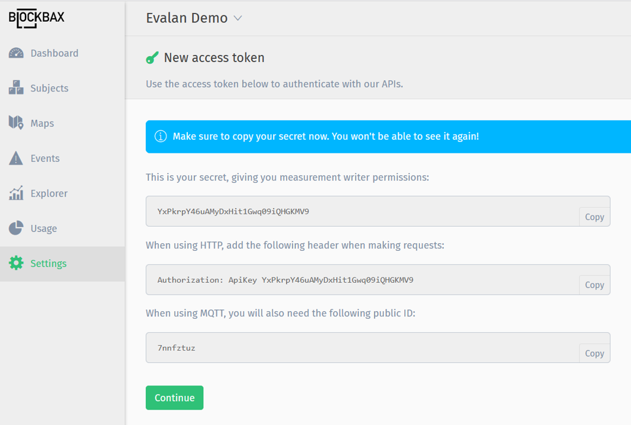Click the info icon in the blue banner
This screenshot has height=425, width=631.
click(x=160, y=136)
